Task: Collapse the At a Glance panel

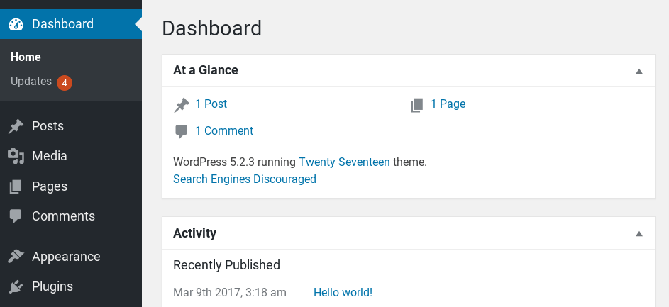Action: tap(638, 71)
